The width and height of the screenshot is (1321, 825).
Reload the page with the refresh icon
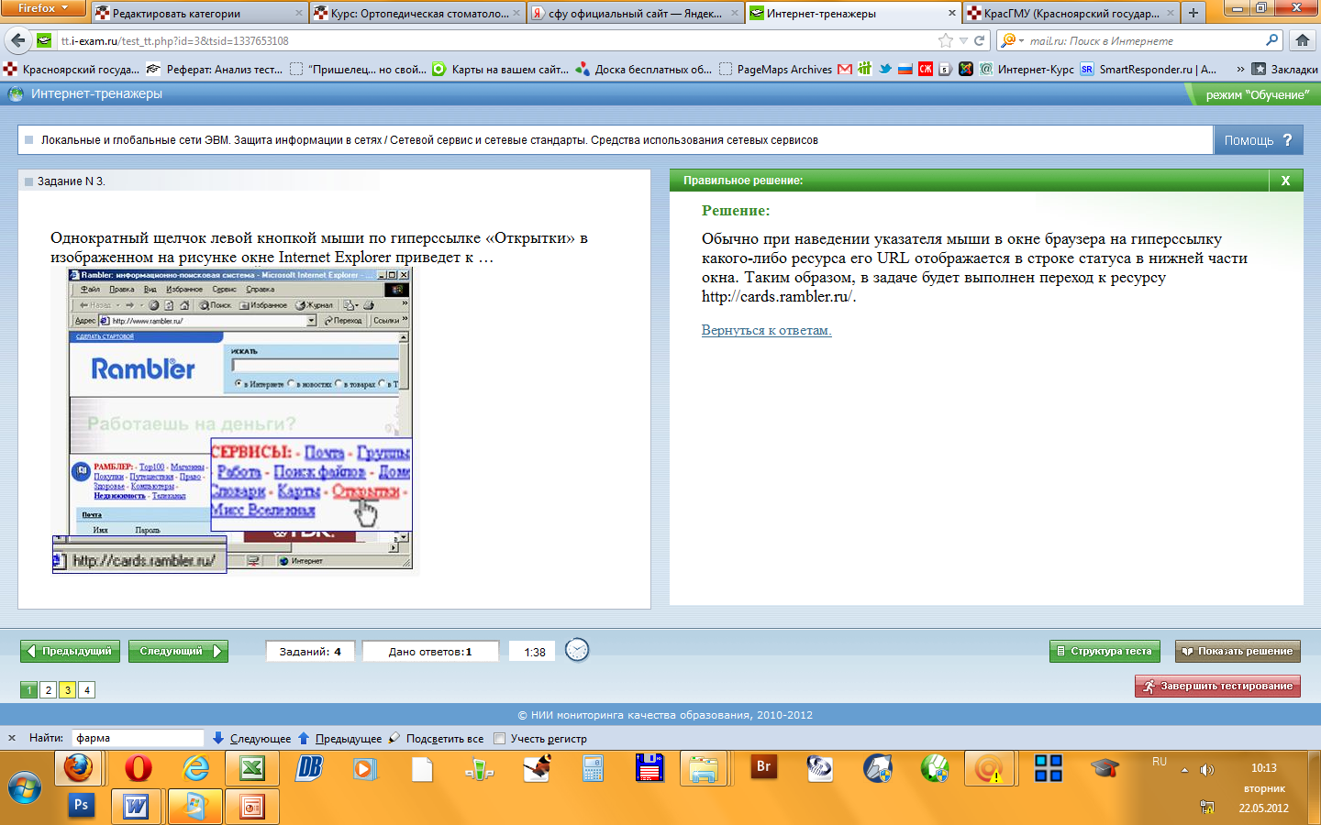[x=980, y=40]
